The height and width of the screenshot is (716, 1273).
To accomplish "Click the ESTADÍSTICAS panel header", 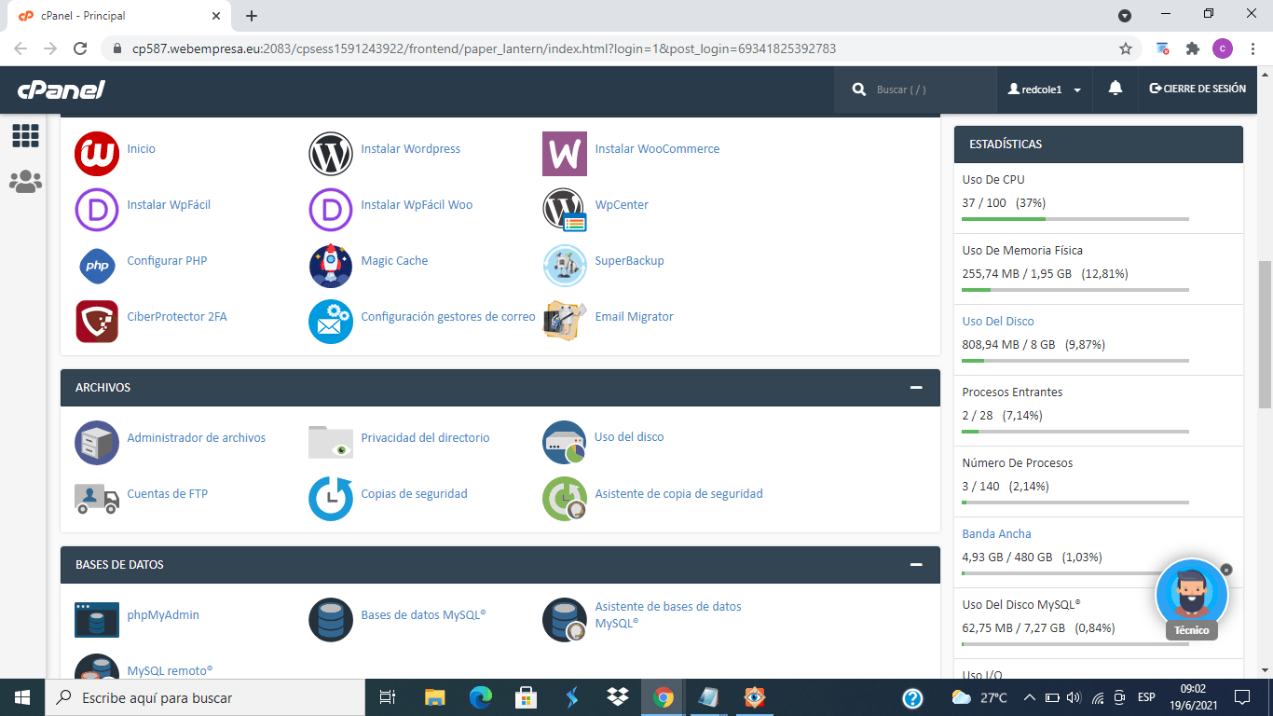I will tap(1099, 145).
